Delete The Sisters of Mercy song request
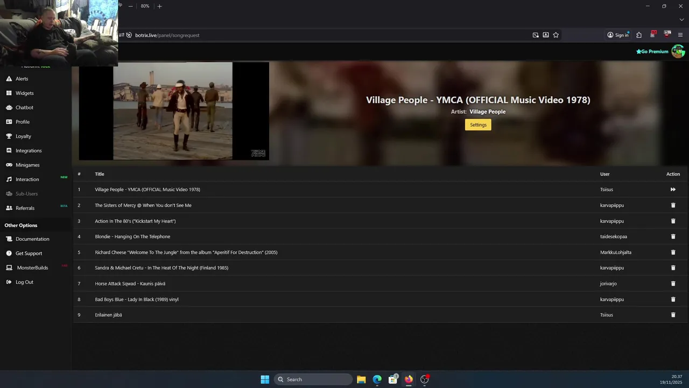This screenshot has height=388, width=689. point(673,205)
